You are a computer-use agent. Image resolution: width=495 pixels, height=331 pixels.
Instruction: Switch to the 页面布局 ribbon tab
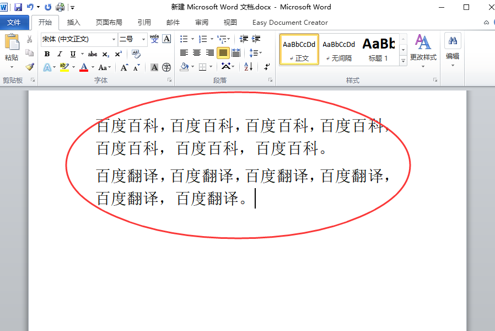[109, 23]
